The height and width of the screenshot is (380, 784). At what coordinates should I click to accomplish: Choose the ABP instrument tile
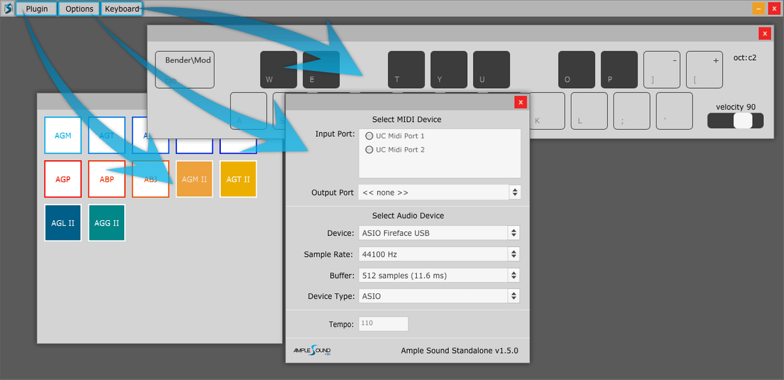(106, 179)
